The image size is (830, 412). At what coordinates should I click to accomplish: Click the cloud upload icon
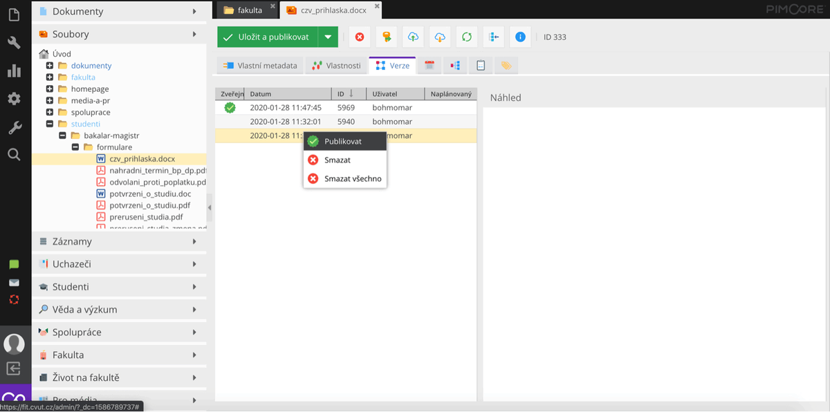pyautogui.click(x=413, y=37)
